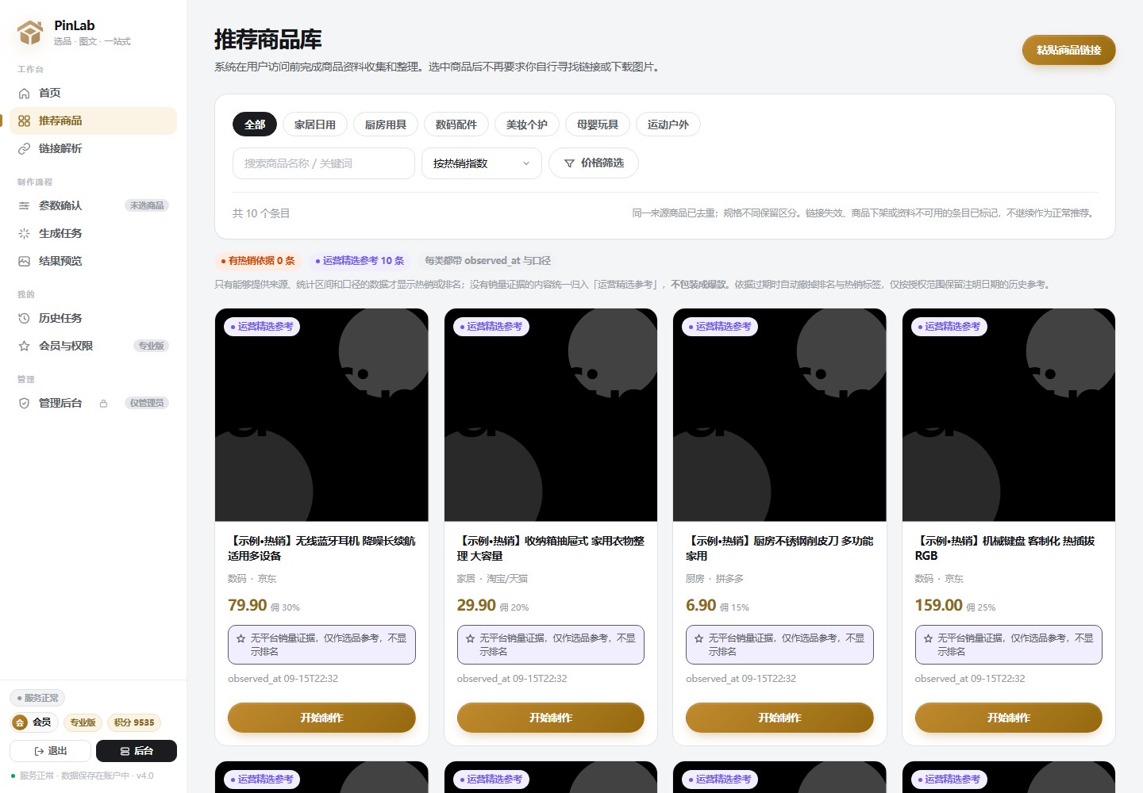Show the 数码配件 category
1143x793 pixels.
pyautogui.click(x=456, y=125)
